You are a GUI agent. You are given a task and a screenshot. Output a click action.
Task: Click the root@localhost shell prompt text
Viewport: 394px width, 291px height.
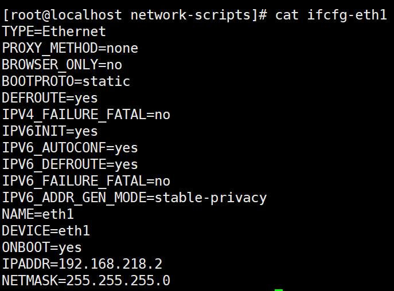[67, 15]
